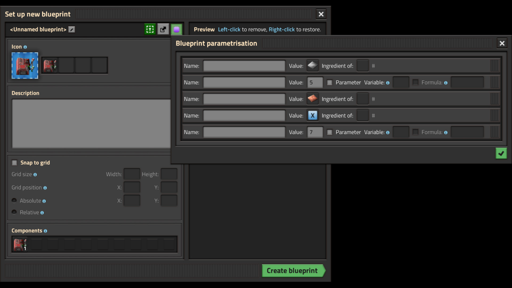This screenshot has width=512, height=288.
Task: Click the copper plate value icon
Action: (x=312, y=99)
